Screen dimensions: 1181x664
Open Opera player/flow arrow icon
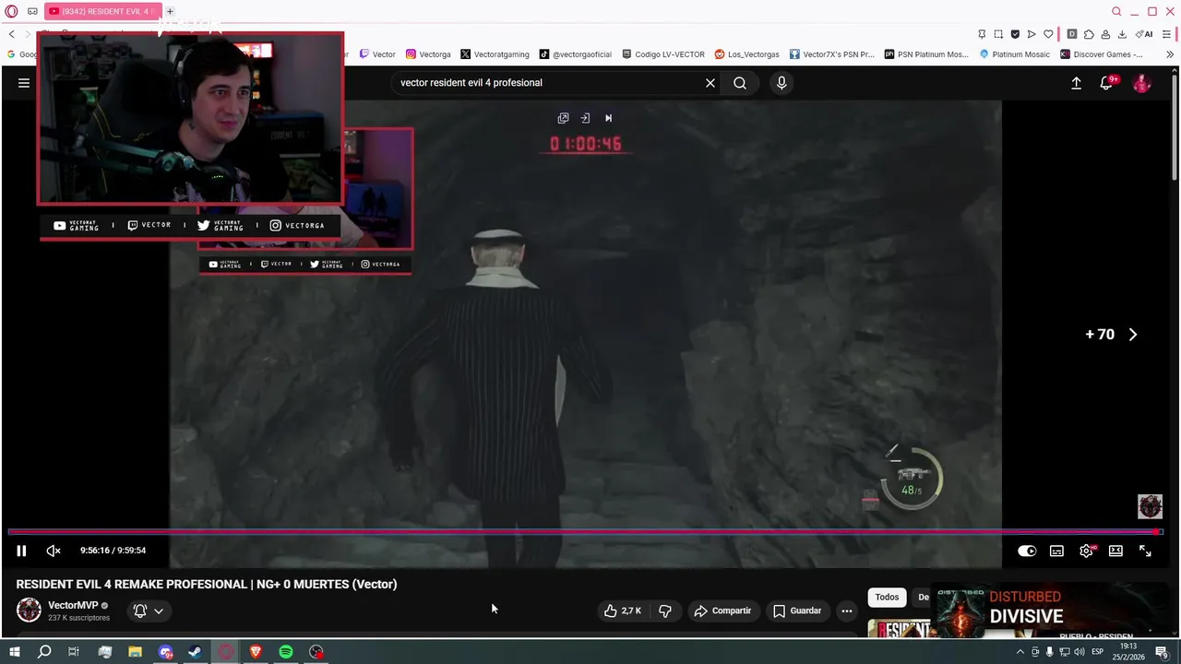[1032, 34]
